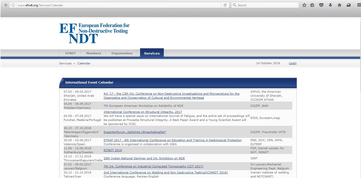Screen dimensions: 361x178
Task: Open the EFNDT navigation tab
Action: [70, 53]
